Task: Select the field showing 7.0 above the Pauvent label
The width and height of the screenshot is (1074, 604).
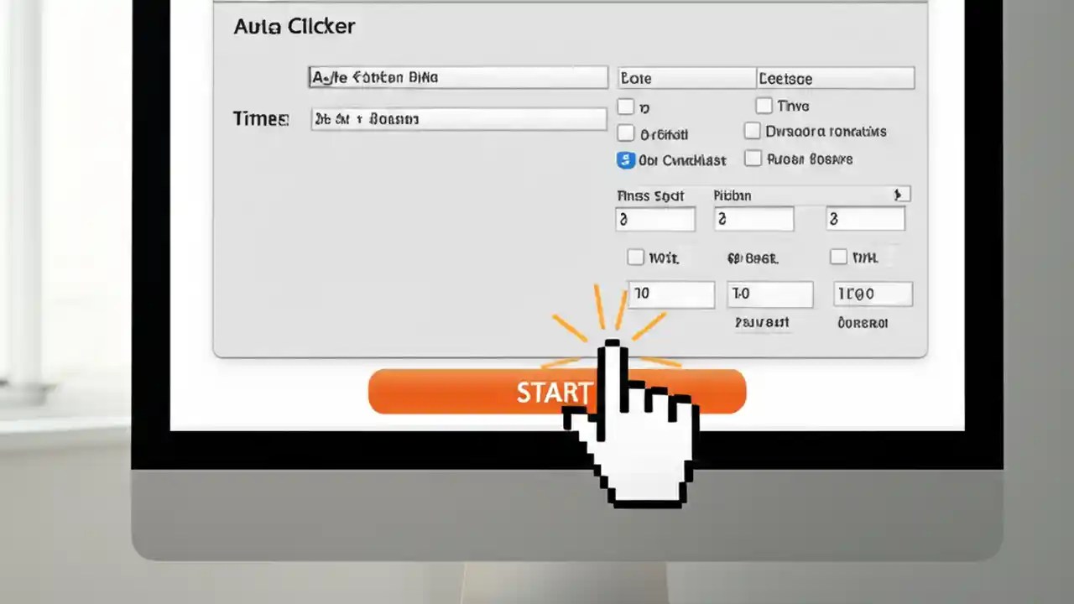Action: click(769, 294)
